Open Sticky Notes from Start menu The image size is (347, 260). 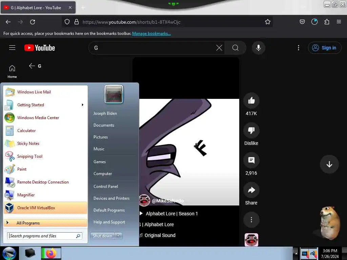[x=45, y=143]
